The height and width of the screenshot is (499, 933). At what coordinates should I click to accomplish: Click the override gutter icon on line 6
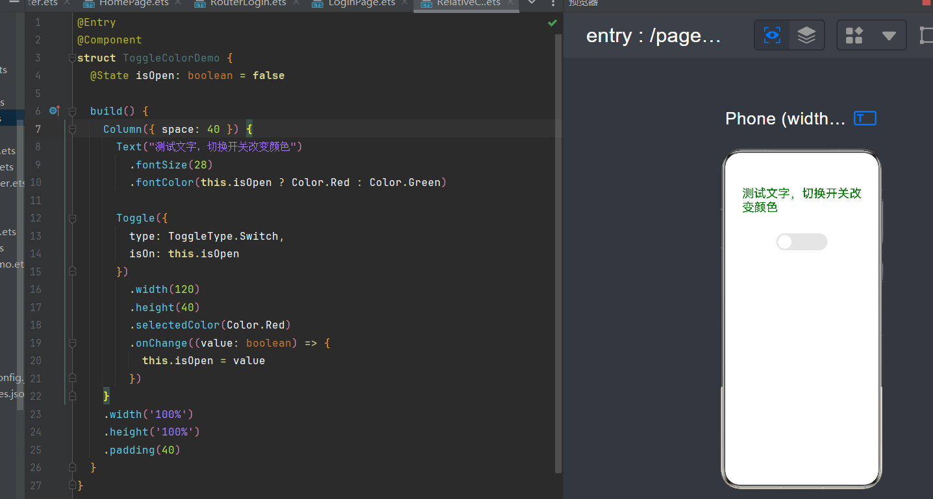[54, 111]
